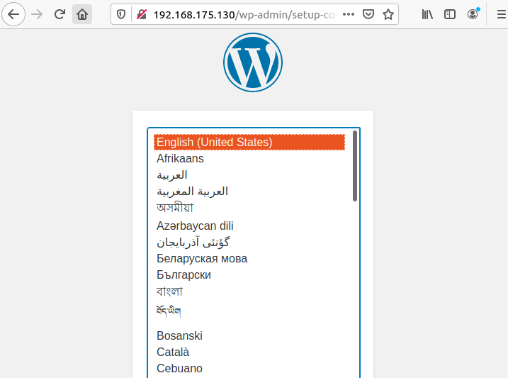Save page to Pocket
The height and width of the screenshot is (378, 508).
click(368, 14)
